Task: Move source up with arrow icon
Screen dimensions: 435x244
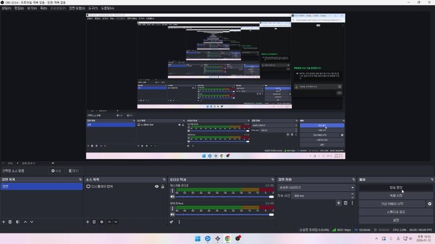Action: tap(109, 222)
